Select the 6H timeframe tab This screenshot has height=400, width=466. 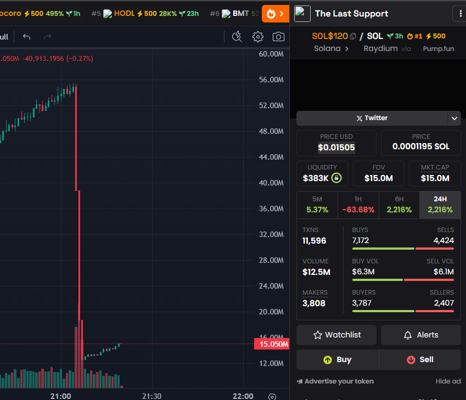[399, 205]
